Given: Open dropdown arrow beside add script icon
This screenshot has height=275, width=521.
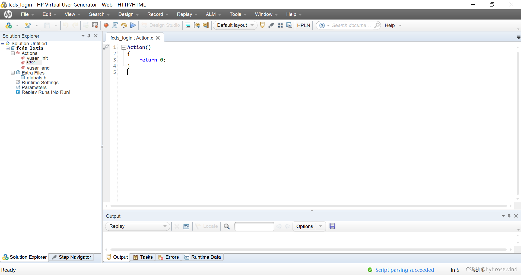Looking at the screenshot, I should (17, 25).
